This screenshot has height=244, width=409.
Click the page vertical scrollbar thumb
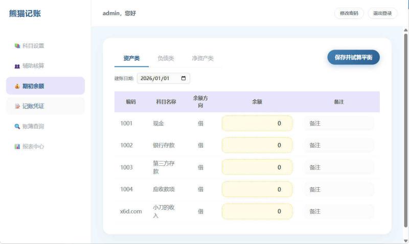pyautogui.click(x=405, y=130)
